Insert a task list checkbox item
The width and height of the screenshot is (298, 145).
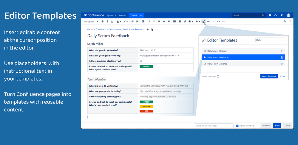[x=143, y=22]
